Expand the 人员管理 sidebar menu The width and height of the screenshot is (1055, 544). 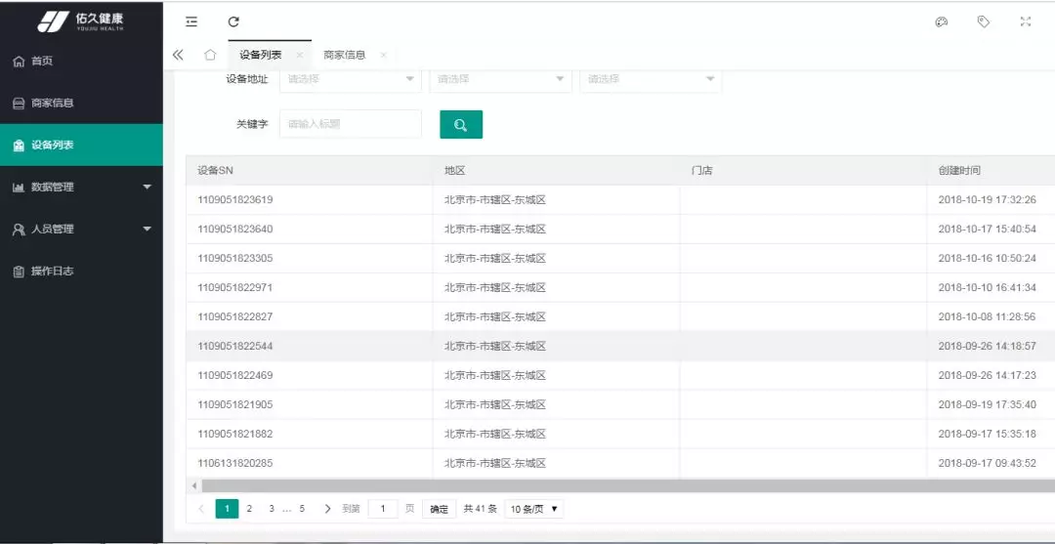[81, 229]
